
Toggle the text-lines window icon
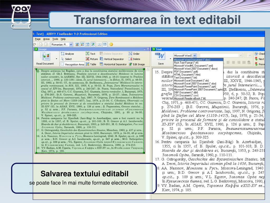(88, 44)
